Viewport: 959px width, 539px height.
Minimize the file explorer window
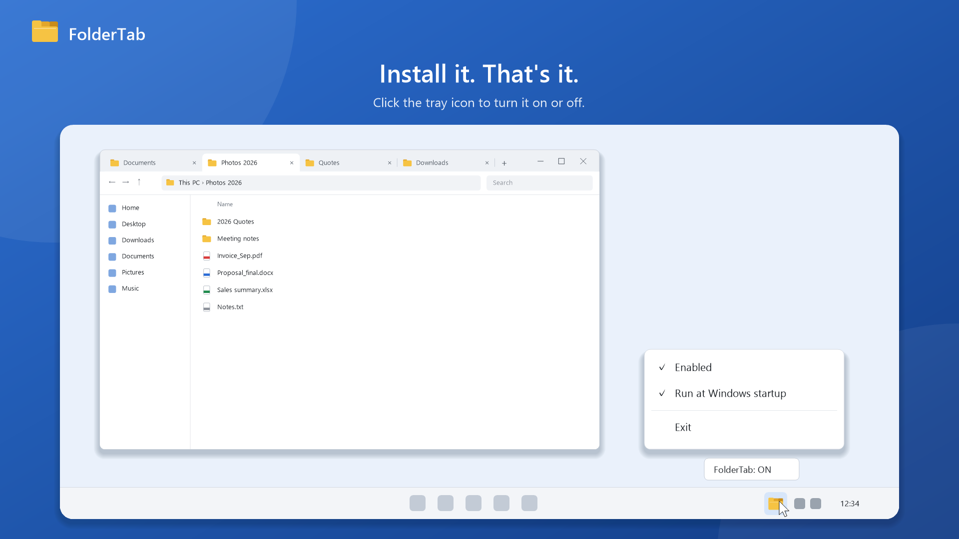tap(540, 161)
